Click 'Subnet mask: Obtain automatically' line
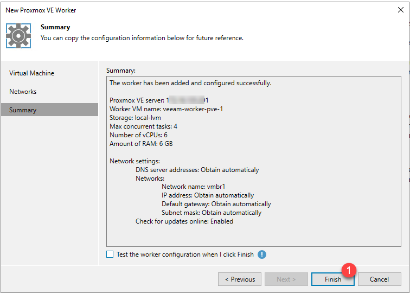The height and width of the screenshot is (293, 410). [x=212, y=213]
